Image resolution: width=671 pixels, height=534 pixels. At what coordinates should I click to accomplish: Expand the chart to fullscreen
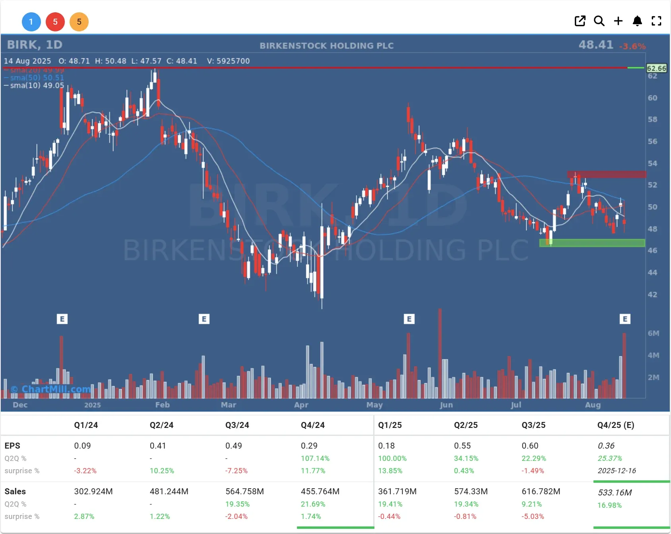[x=656, y=21]
